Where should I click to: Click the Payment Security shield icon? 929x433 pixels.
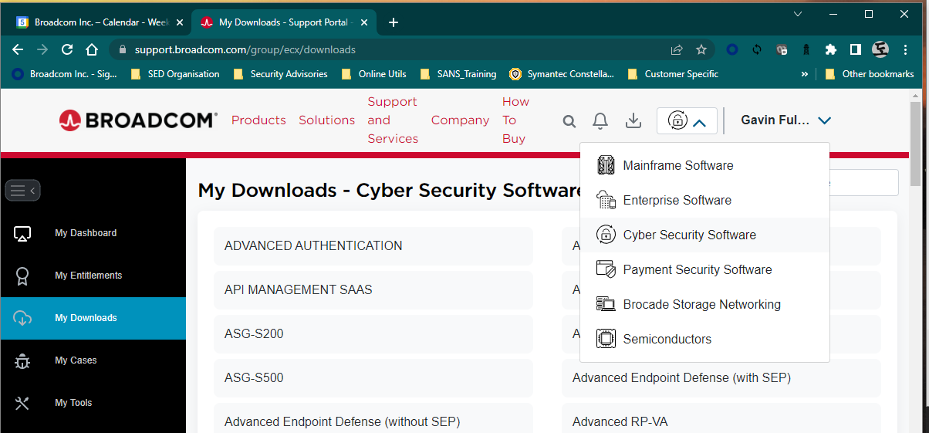(x=606, y=269)
